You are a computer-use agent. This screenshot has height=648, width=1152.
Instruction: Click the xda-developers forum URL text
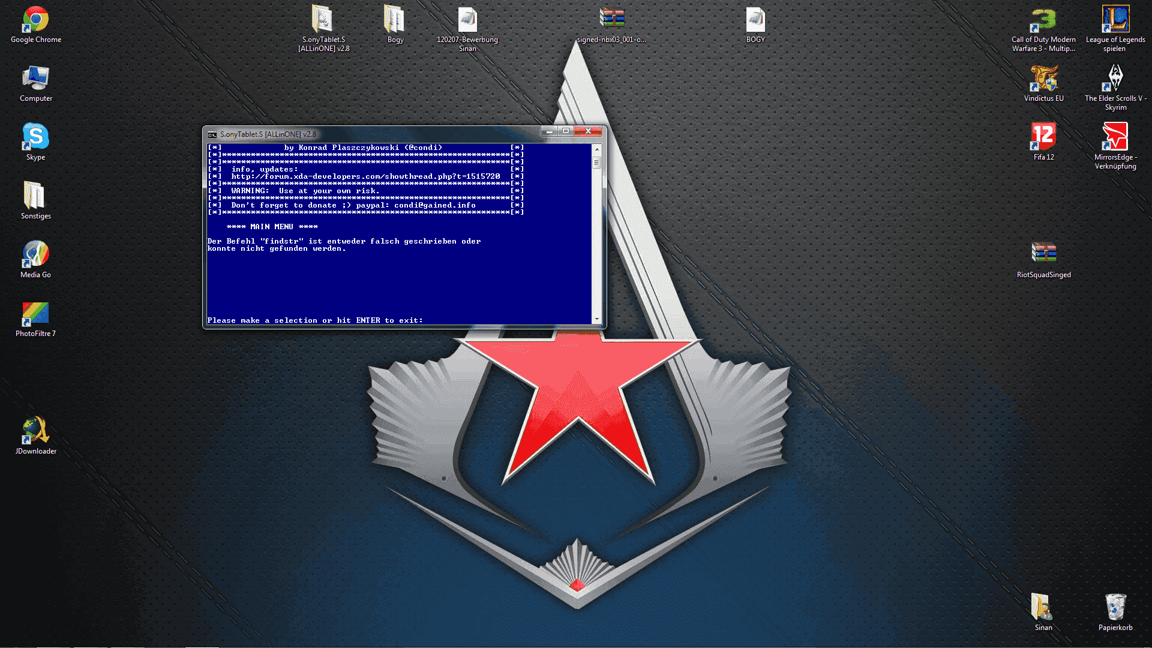365,176
